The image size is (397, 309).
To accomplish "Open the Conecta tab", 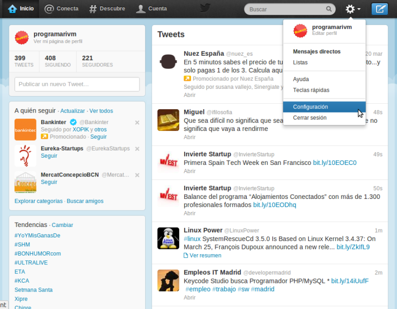I will pyautogui.click(x=62, y=9).
